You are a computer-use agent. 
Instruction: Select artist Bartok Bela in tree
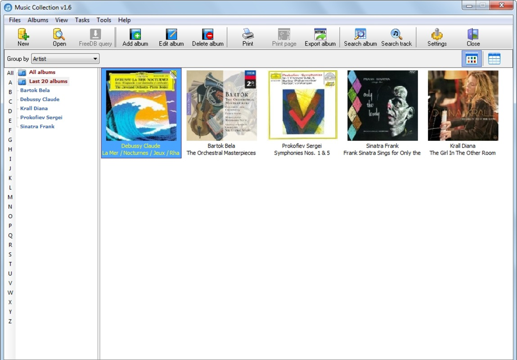click(35, 90)
